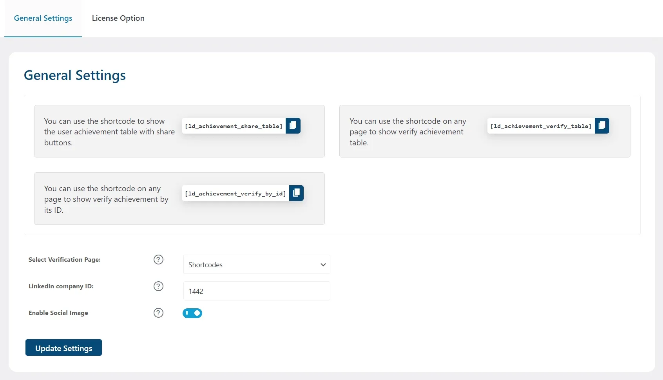Select the verify table shortcode text
663x380 pixels.
tap(541, 126)
